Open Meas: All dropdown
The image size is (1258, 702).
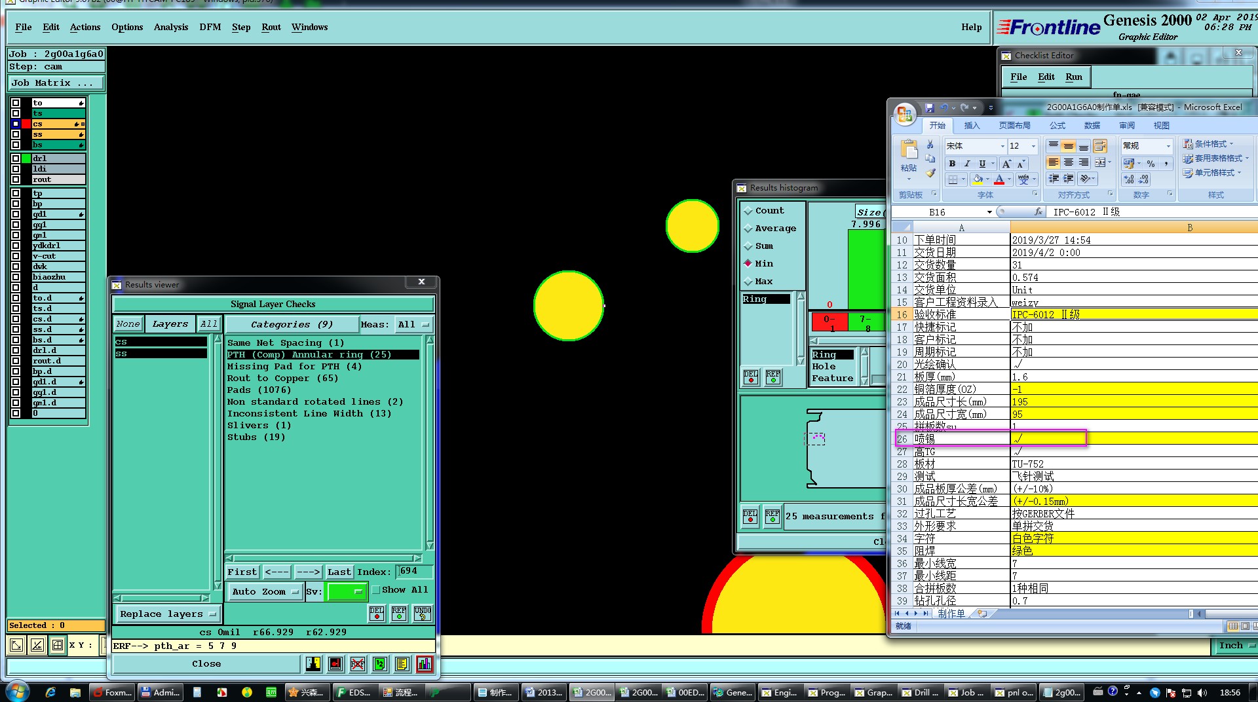click(x=413, y=325)
